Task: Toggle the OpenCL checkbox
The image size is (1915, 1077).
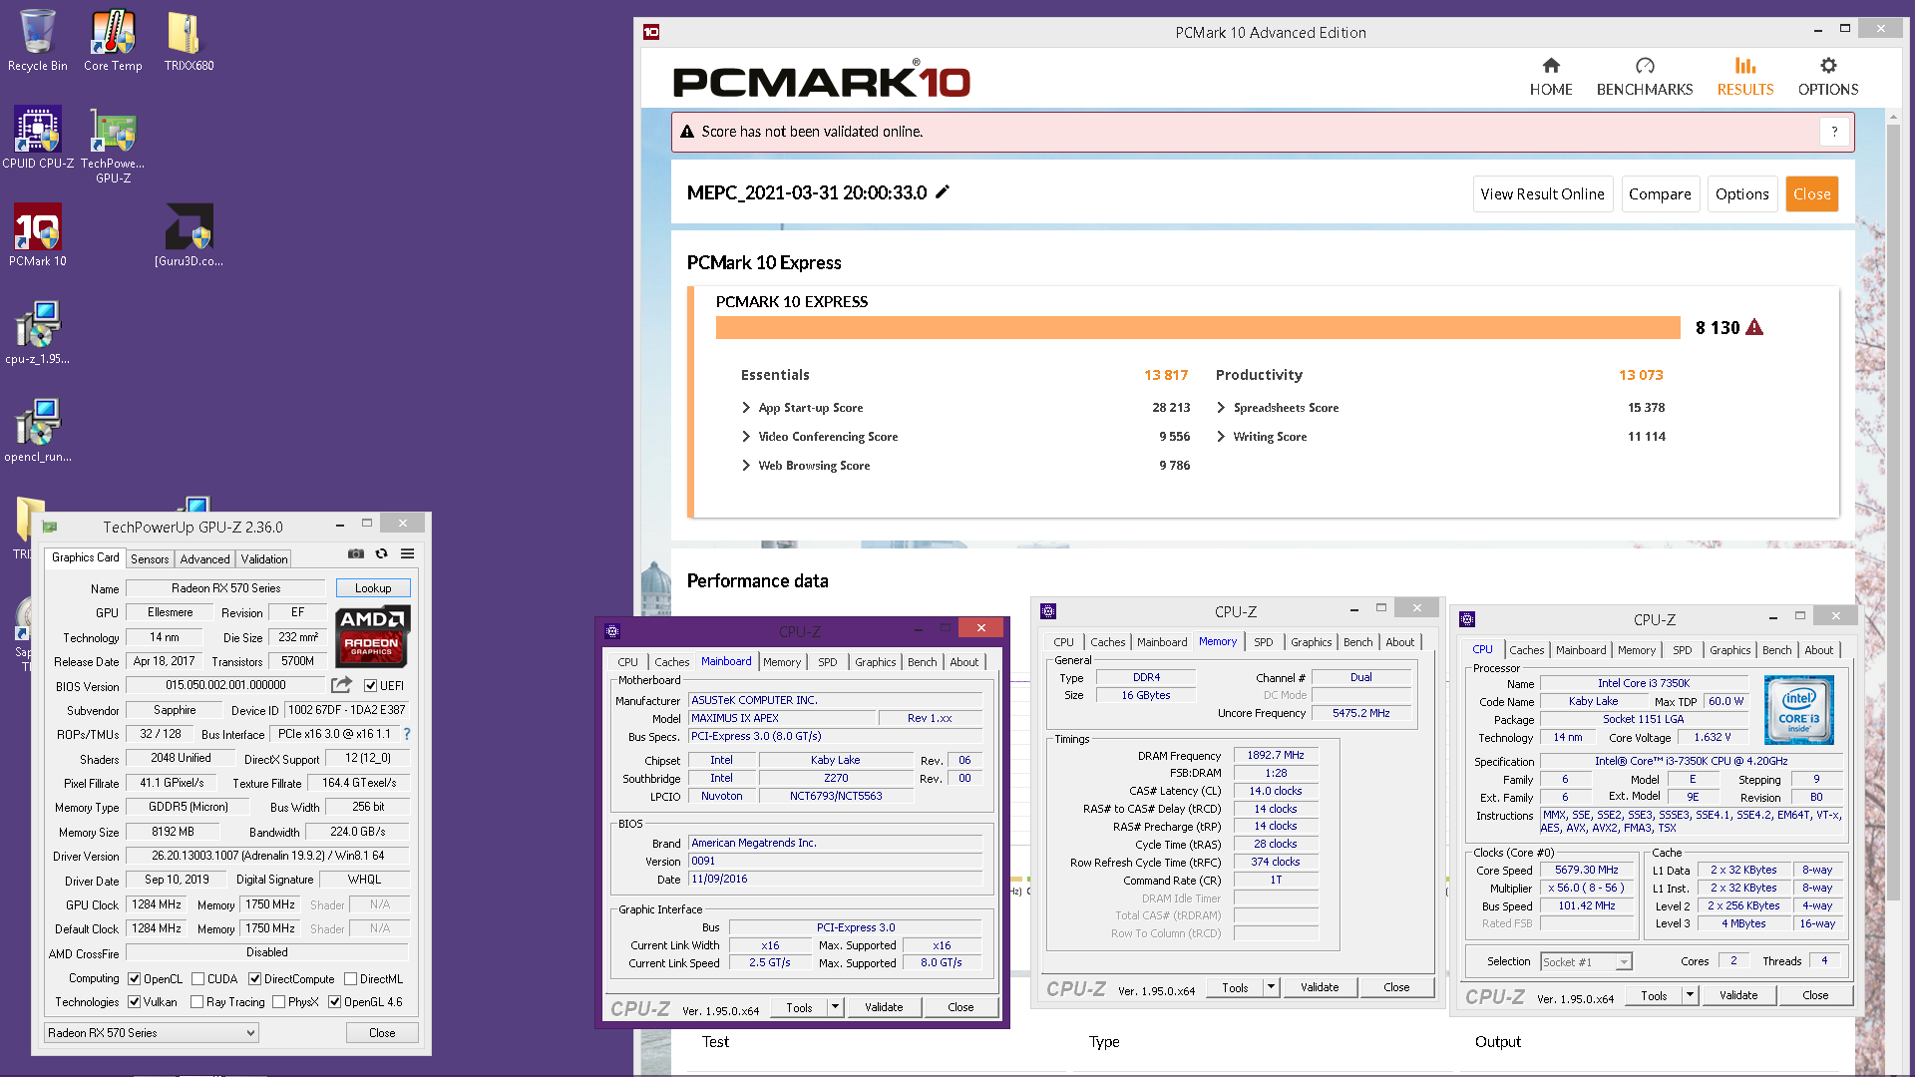Action: coord(134,978)
